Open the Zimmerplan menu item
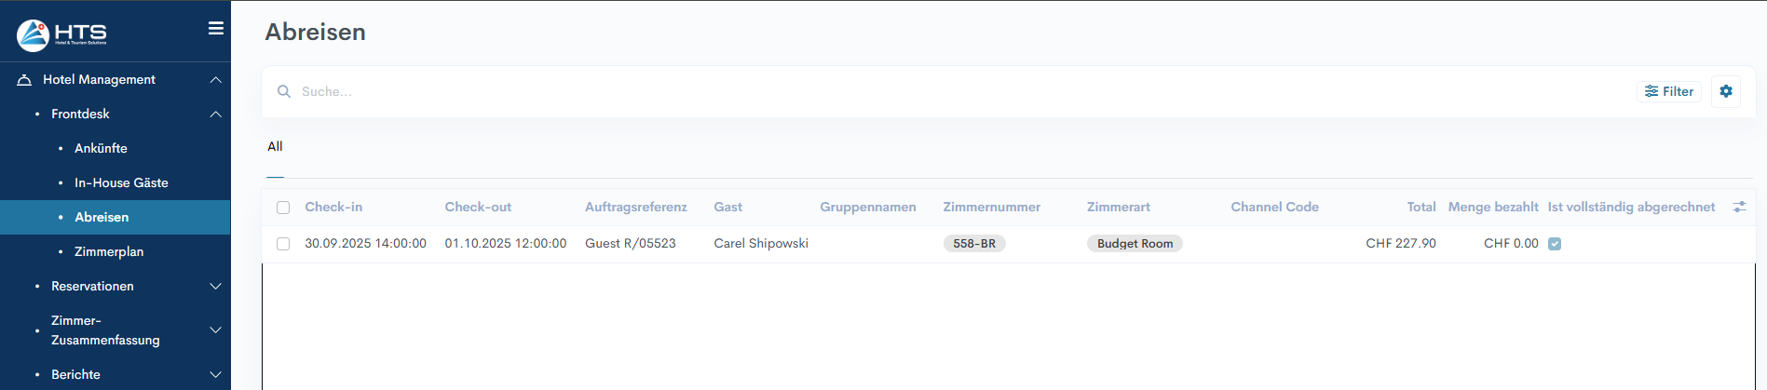The width and height of the screenshot is (1767, 390). (x=109, y=251)
